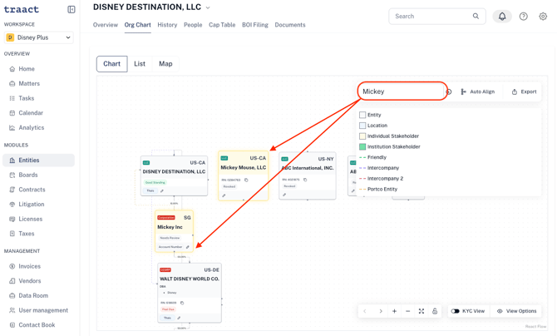Click the Individual Stakeholder legend swatch
Screen dimensions: 557x336
362,136
